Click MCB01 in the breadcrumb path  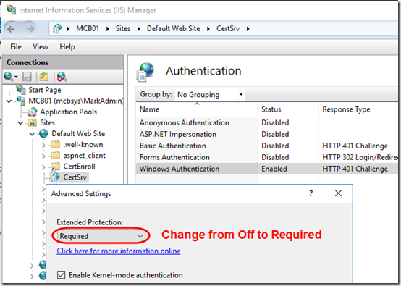pyautogui.click(x=88, y=28)
